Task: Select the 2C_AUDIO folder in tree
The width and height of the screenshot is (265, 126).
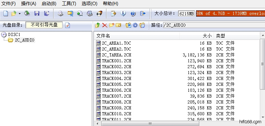Action: (x=24, y=40)
